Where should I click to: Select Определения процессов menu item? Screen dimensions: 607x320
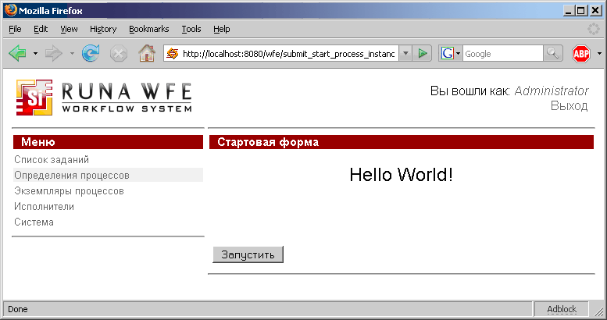click(x=72, y=176)
